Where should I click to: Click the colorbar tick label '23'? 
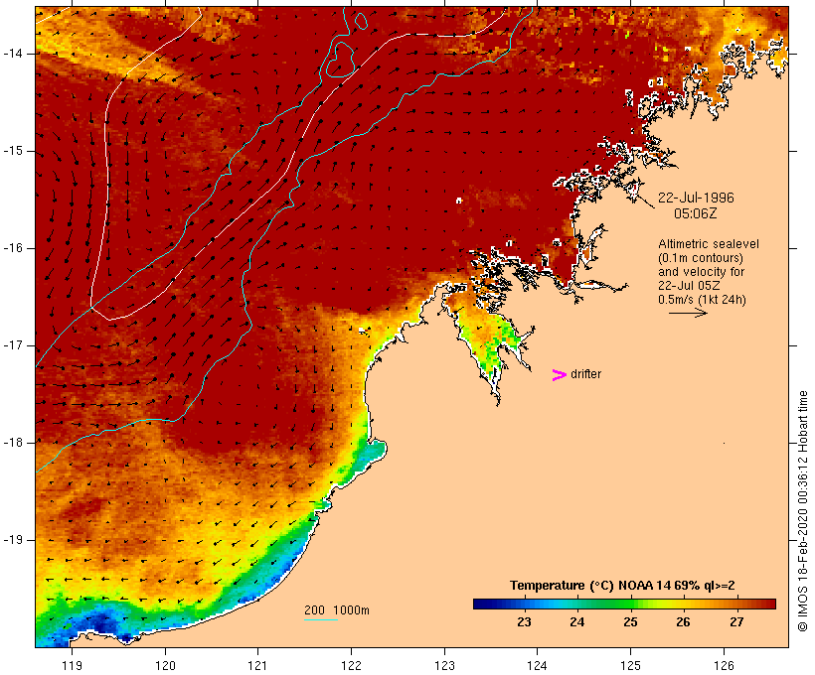pos(524,622)
